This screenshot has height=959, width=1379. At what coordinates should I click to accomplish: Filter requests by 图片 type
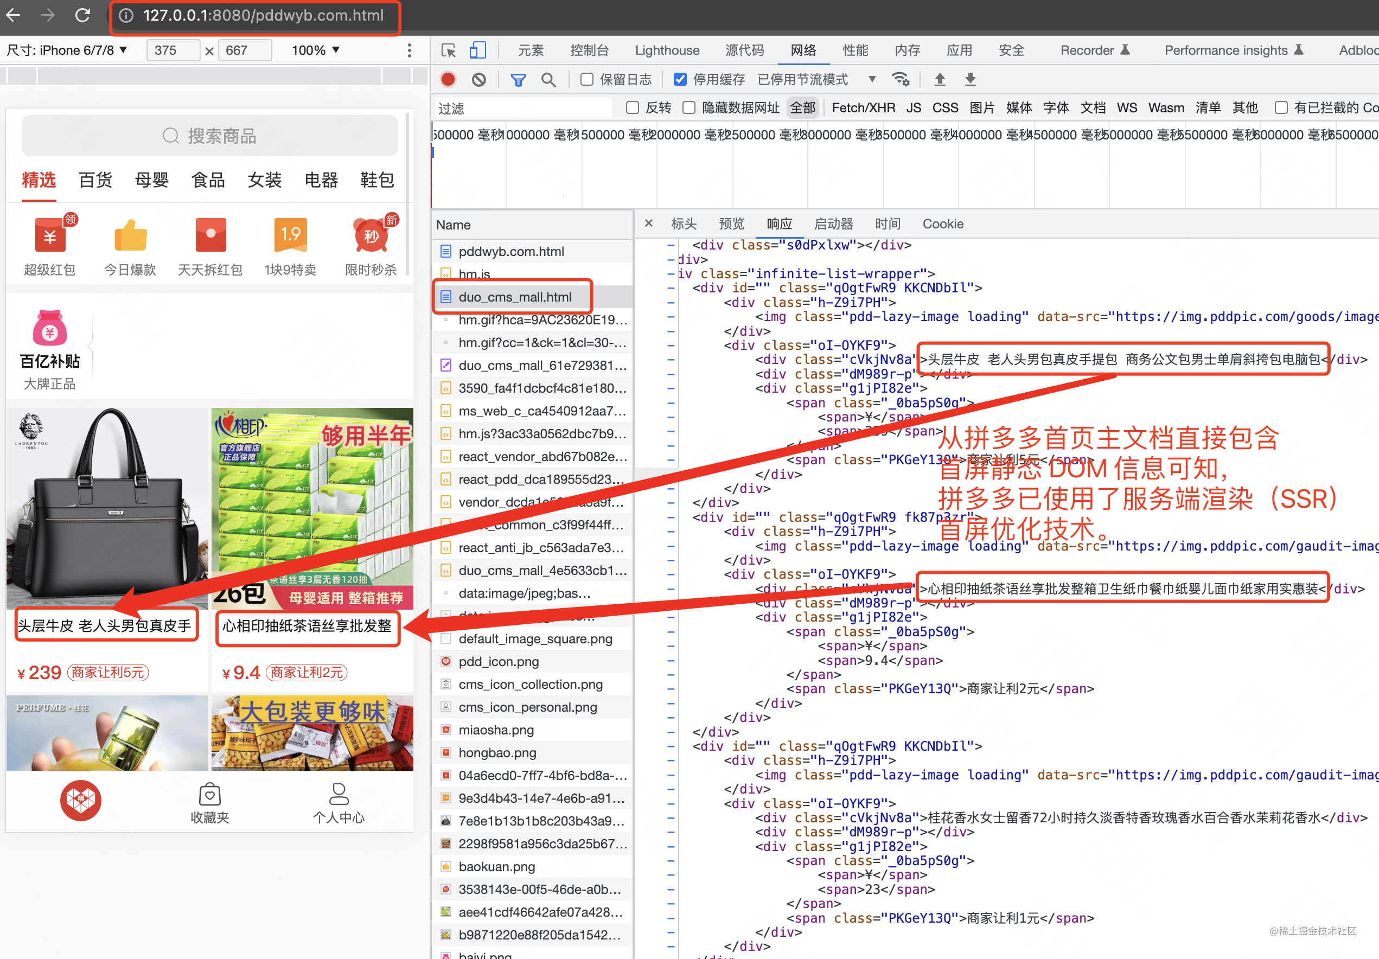[982, 107]
